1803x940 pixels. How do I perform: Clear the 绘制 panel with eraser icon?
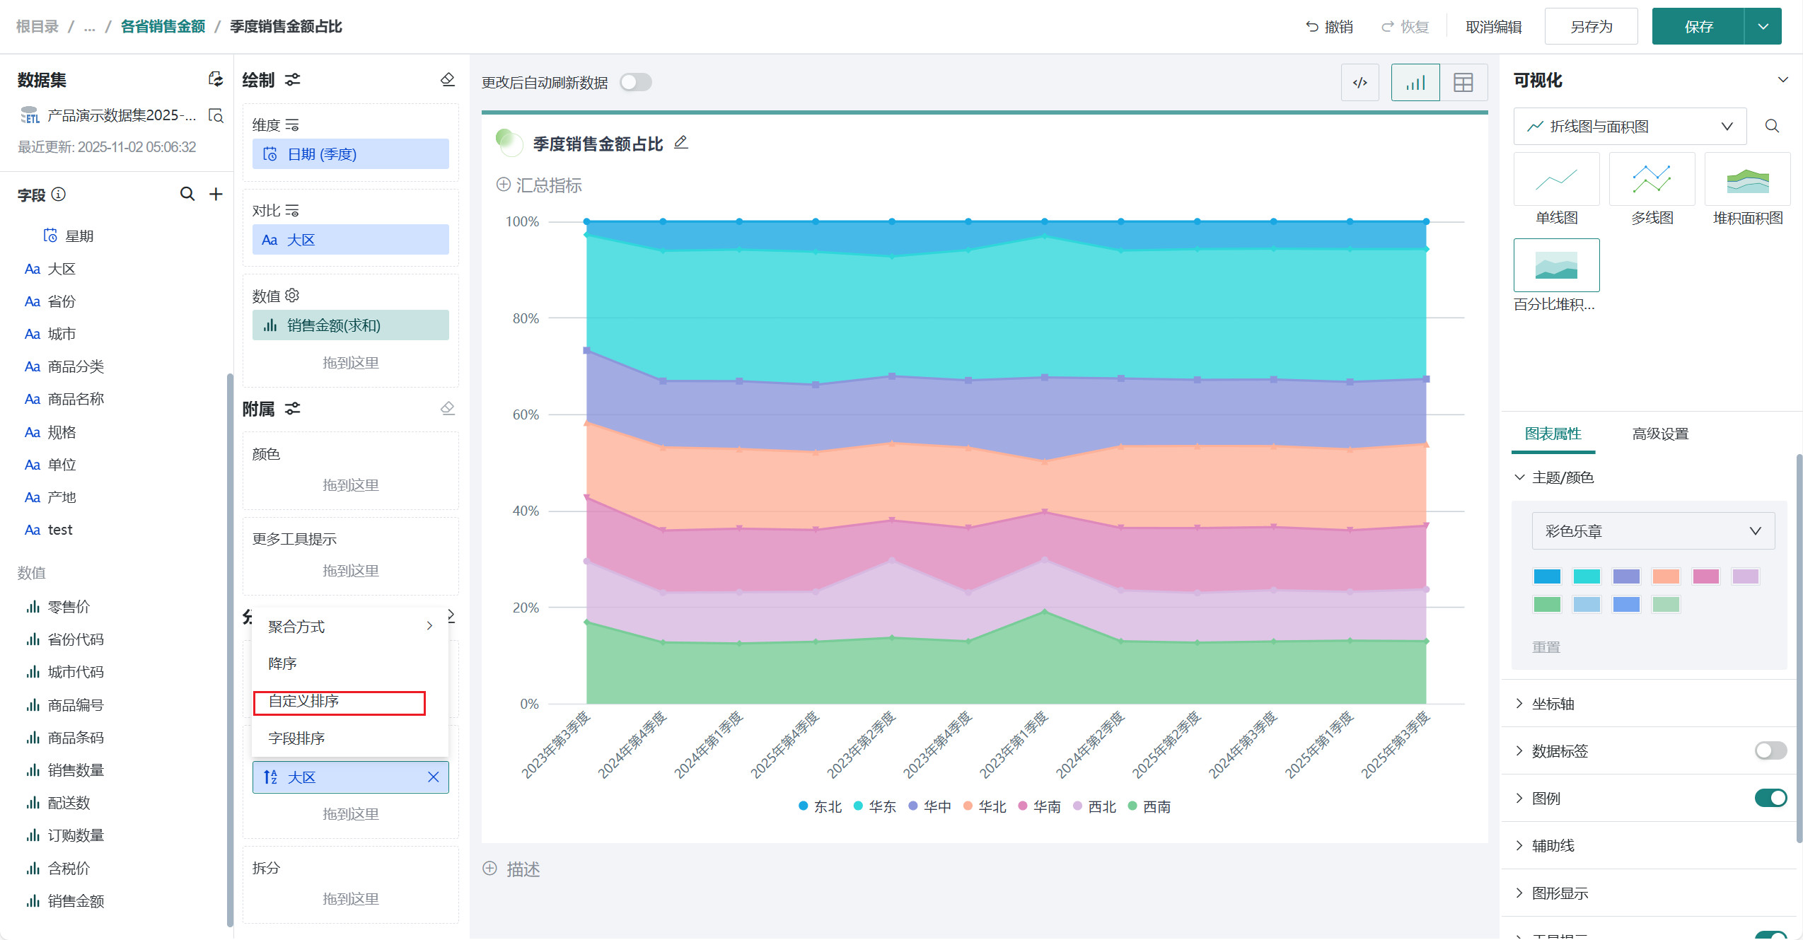(x=447, y=79)
